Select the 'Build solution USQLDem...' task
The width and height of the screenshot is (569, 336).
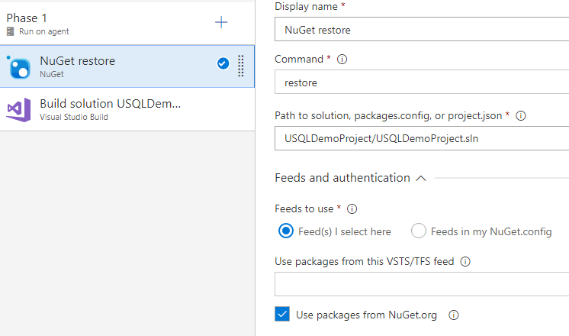pos(127,109)
